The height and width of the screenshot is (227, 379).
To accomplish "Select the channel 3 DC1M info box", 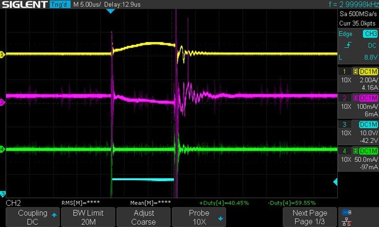I will coord(358,133).
